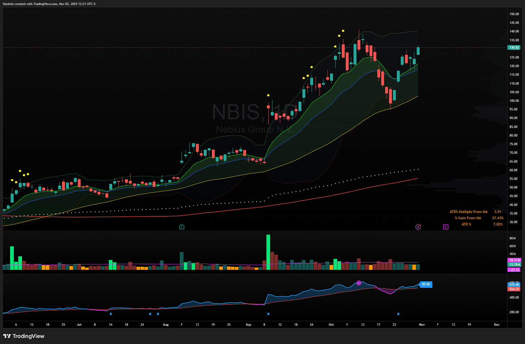Image resolution: width=525 pixels, height=344 pixels.
Task: Click the % Gain From MA text
Action: point(468,218)
